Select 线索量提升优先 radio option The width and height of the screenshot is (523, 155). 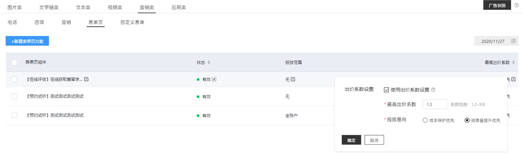(467, 120)
